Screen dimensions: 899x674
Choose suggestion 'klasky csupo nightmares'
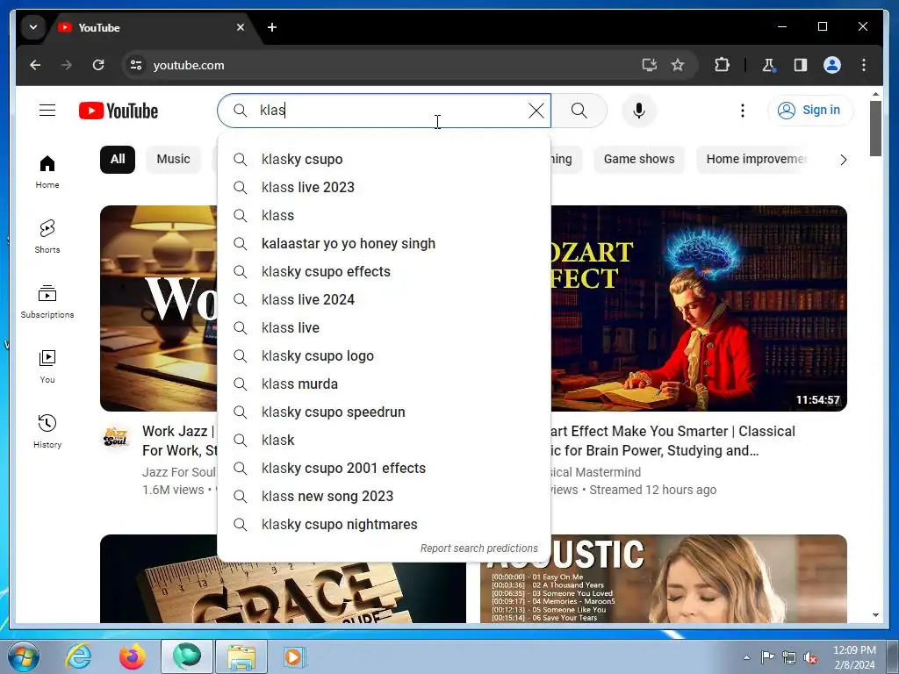385,525
